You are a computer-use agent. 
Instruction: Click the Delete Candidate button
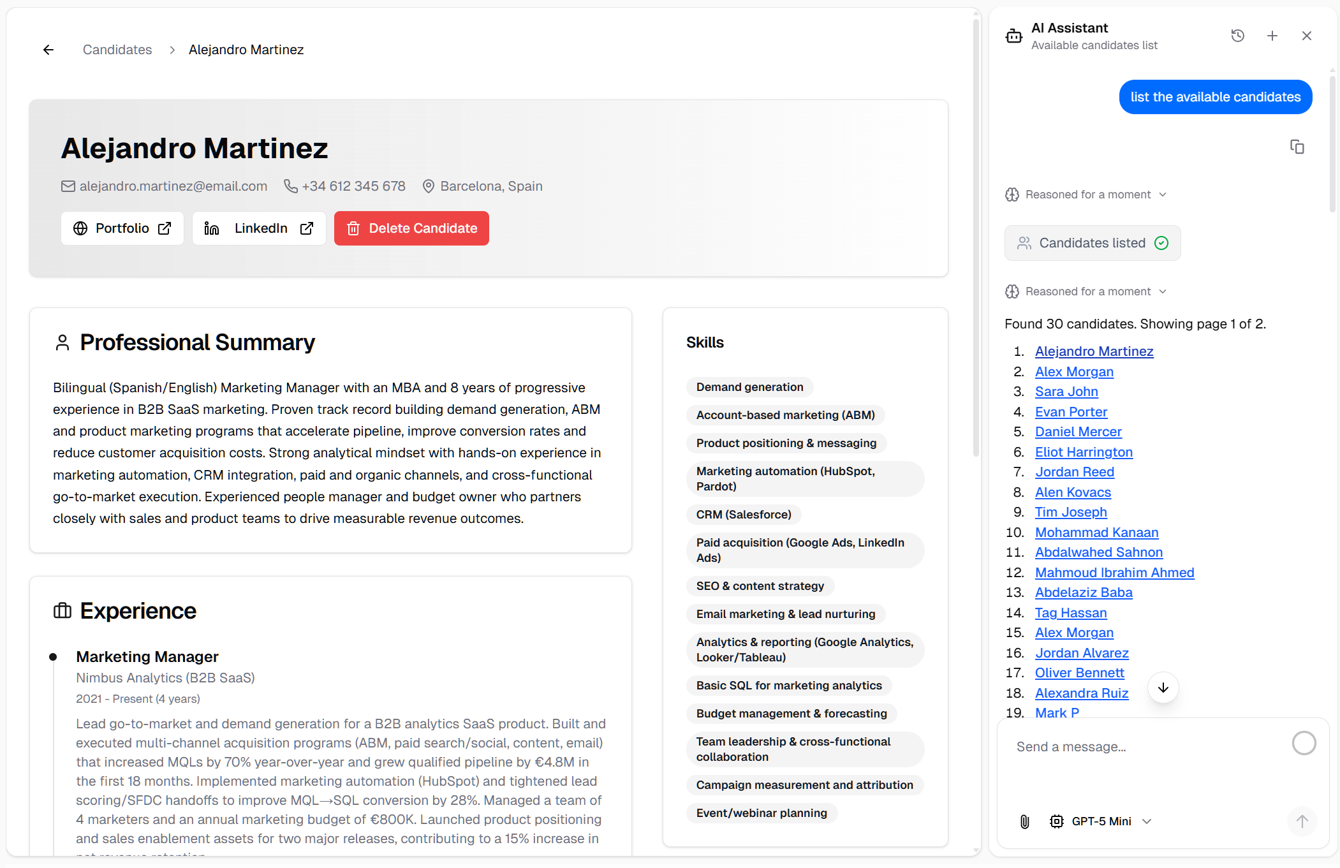[x=411, y=228]
